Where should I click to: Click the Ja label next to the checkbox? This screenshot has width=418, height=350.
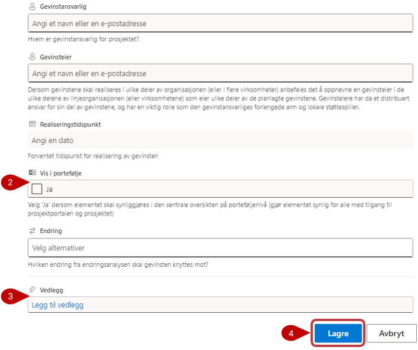point(50,189)
